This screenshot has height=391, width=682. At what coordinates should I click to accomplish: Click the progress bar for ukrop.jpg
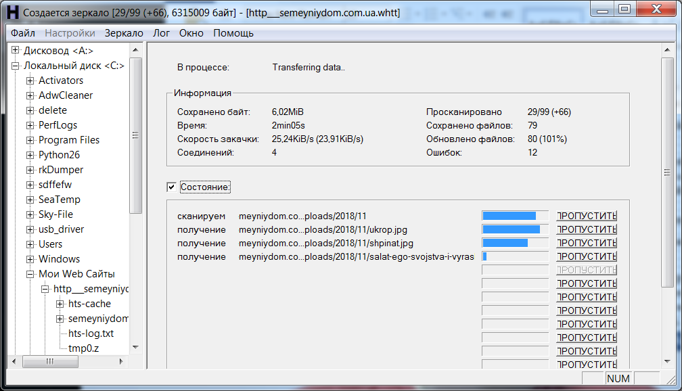tap(515, 229)
